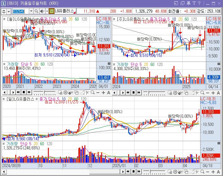Click the stock code input field 032640
The width and height of the screenshot is (223, 176).
[21, 11]
